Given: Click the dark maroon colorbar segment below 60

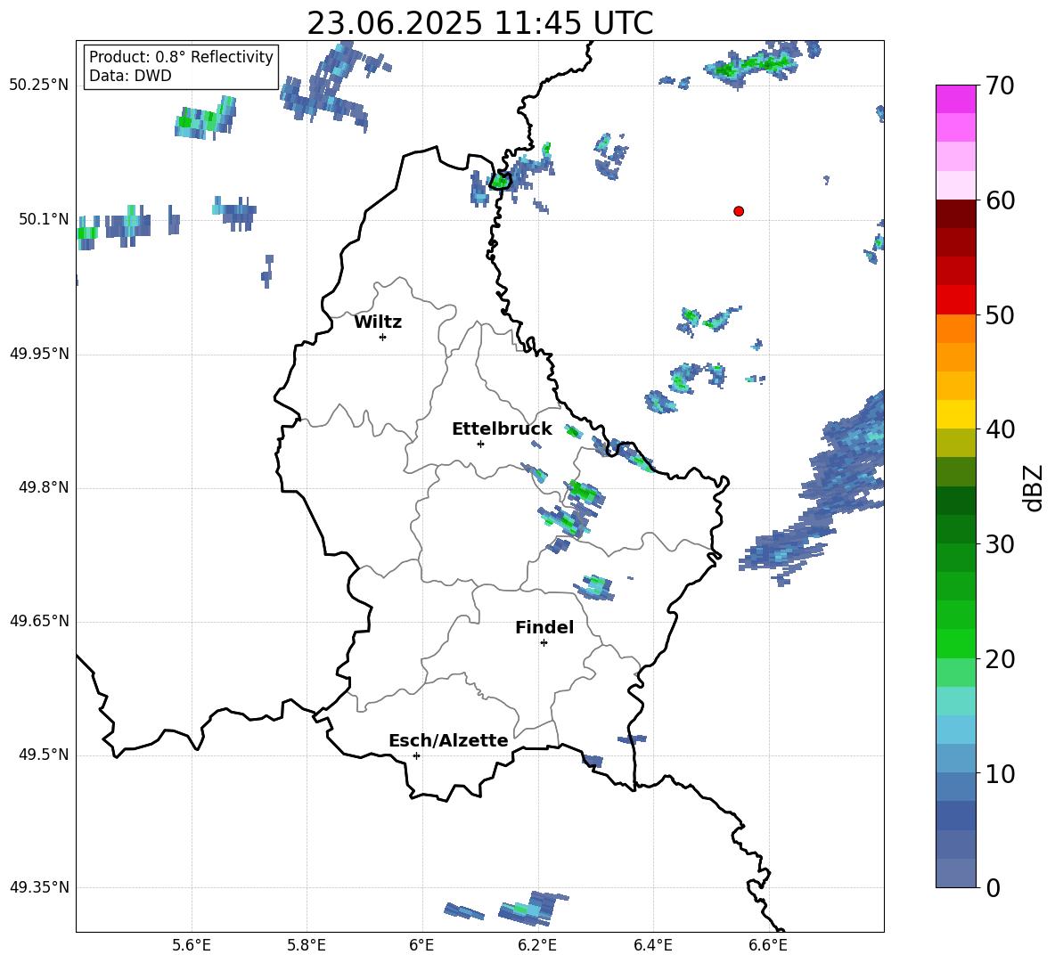Looking at the screenshot, I should [955, 214].
